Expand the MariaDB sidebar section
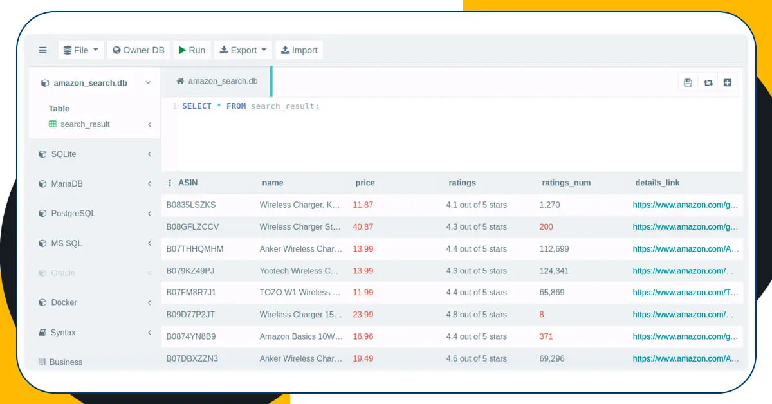 [x=149, y=184]
